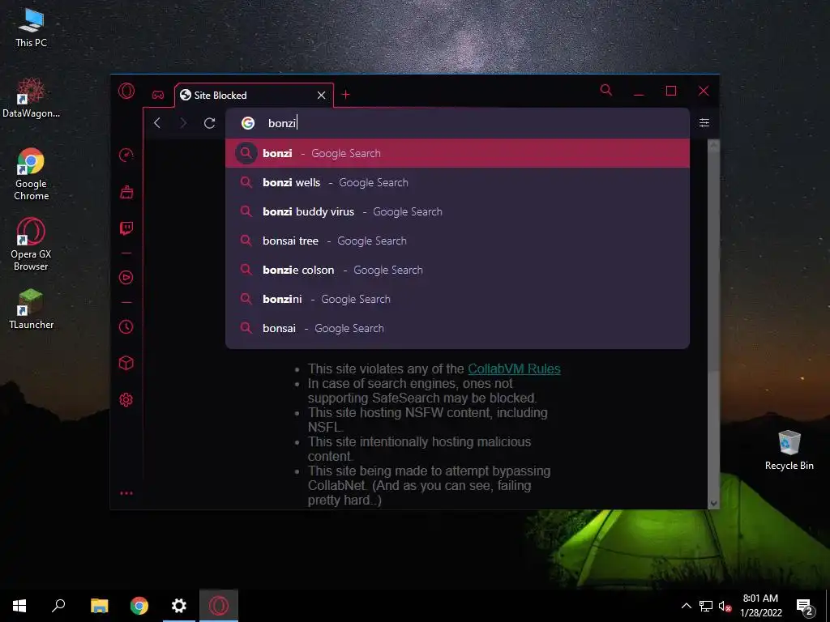Click the 'This site violates any of the' rule text
Viewport: 830px width, 622px height.
(386, 369)
